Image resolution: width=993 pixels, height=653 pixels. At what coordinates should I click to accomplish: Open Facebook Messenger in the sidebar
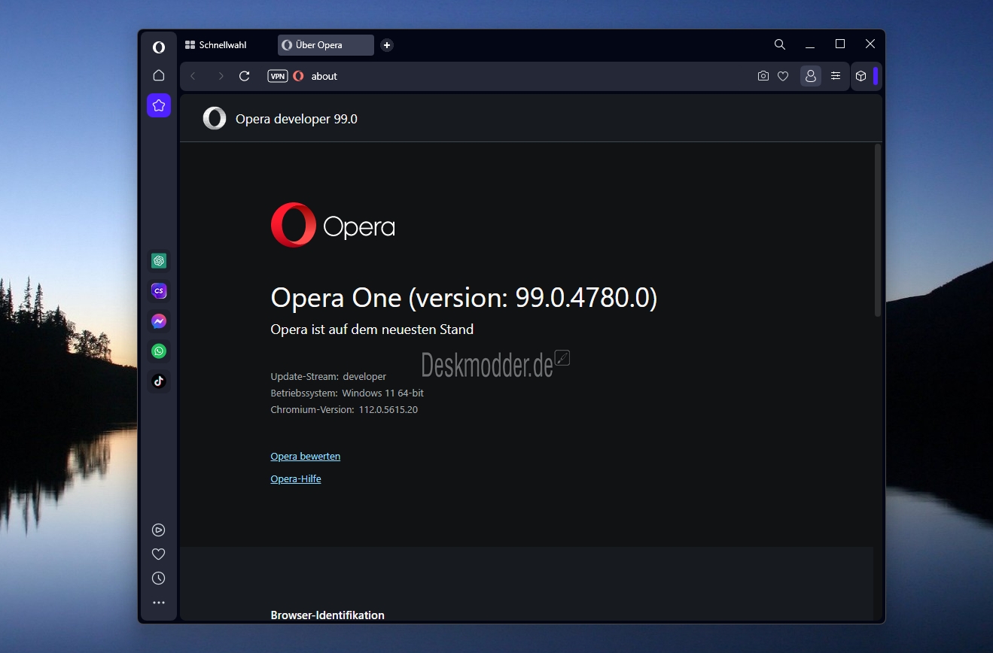[x=159, y=321]
